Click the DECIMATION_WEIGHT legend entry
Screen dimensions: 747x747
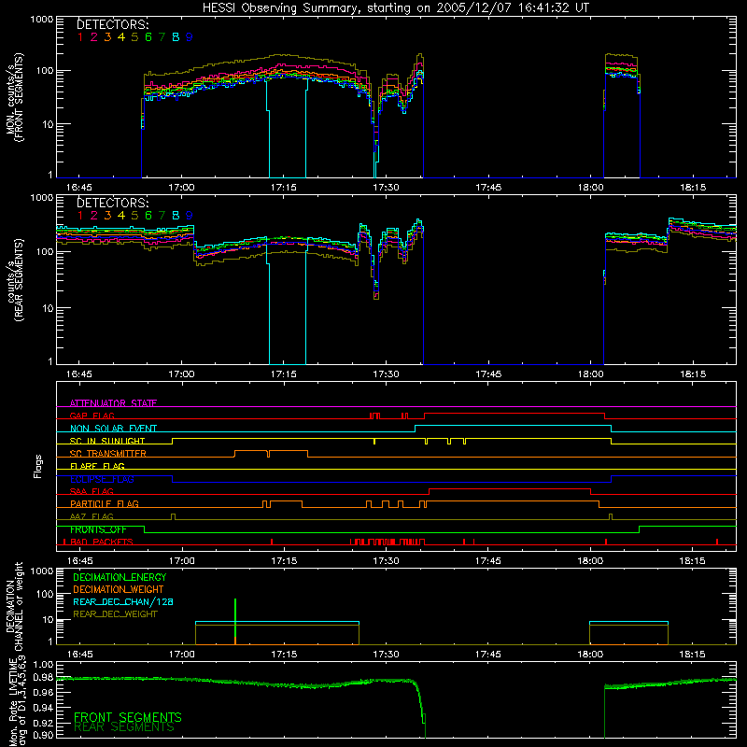[x=119, y=589]
